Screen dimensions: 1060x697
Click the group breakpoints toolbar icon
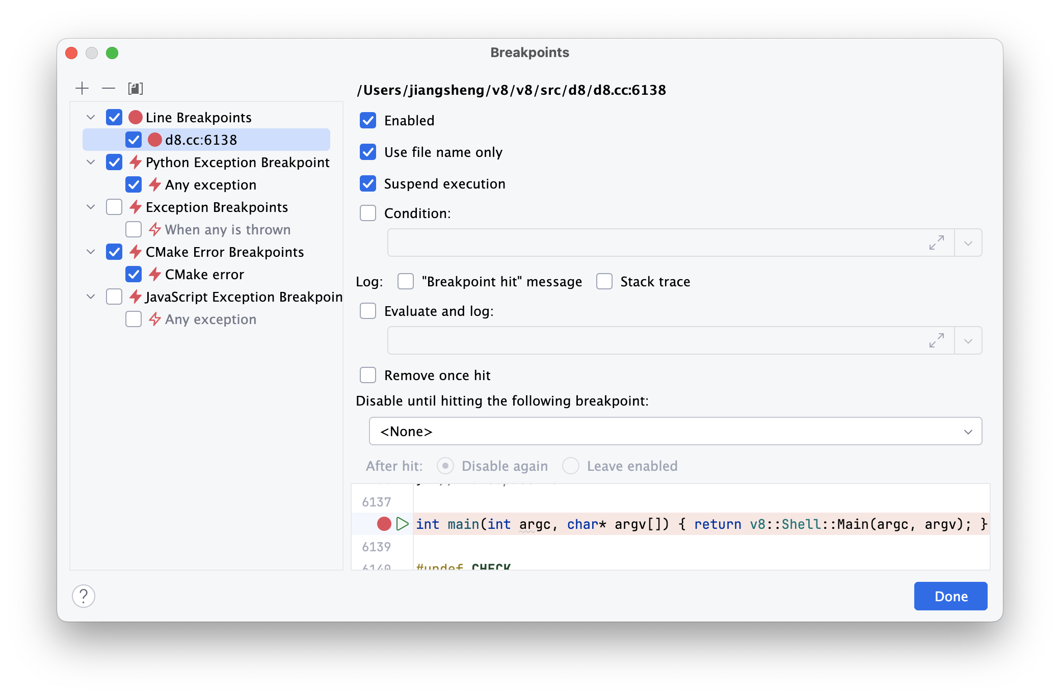pos(135,89)
